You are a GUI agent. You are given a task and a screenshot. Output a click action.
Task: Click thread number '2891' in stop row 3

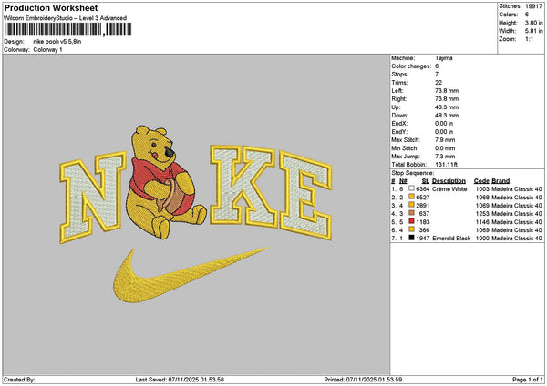[423, 206]
